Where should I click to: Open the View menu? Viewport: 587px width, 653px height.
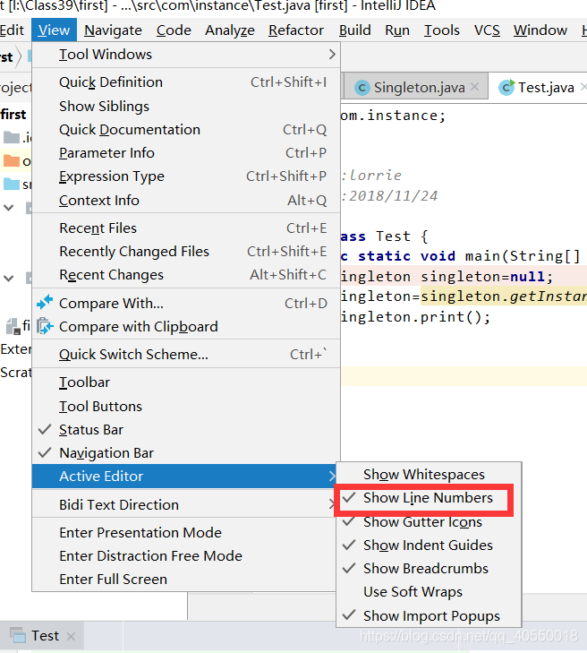(54, 30)
